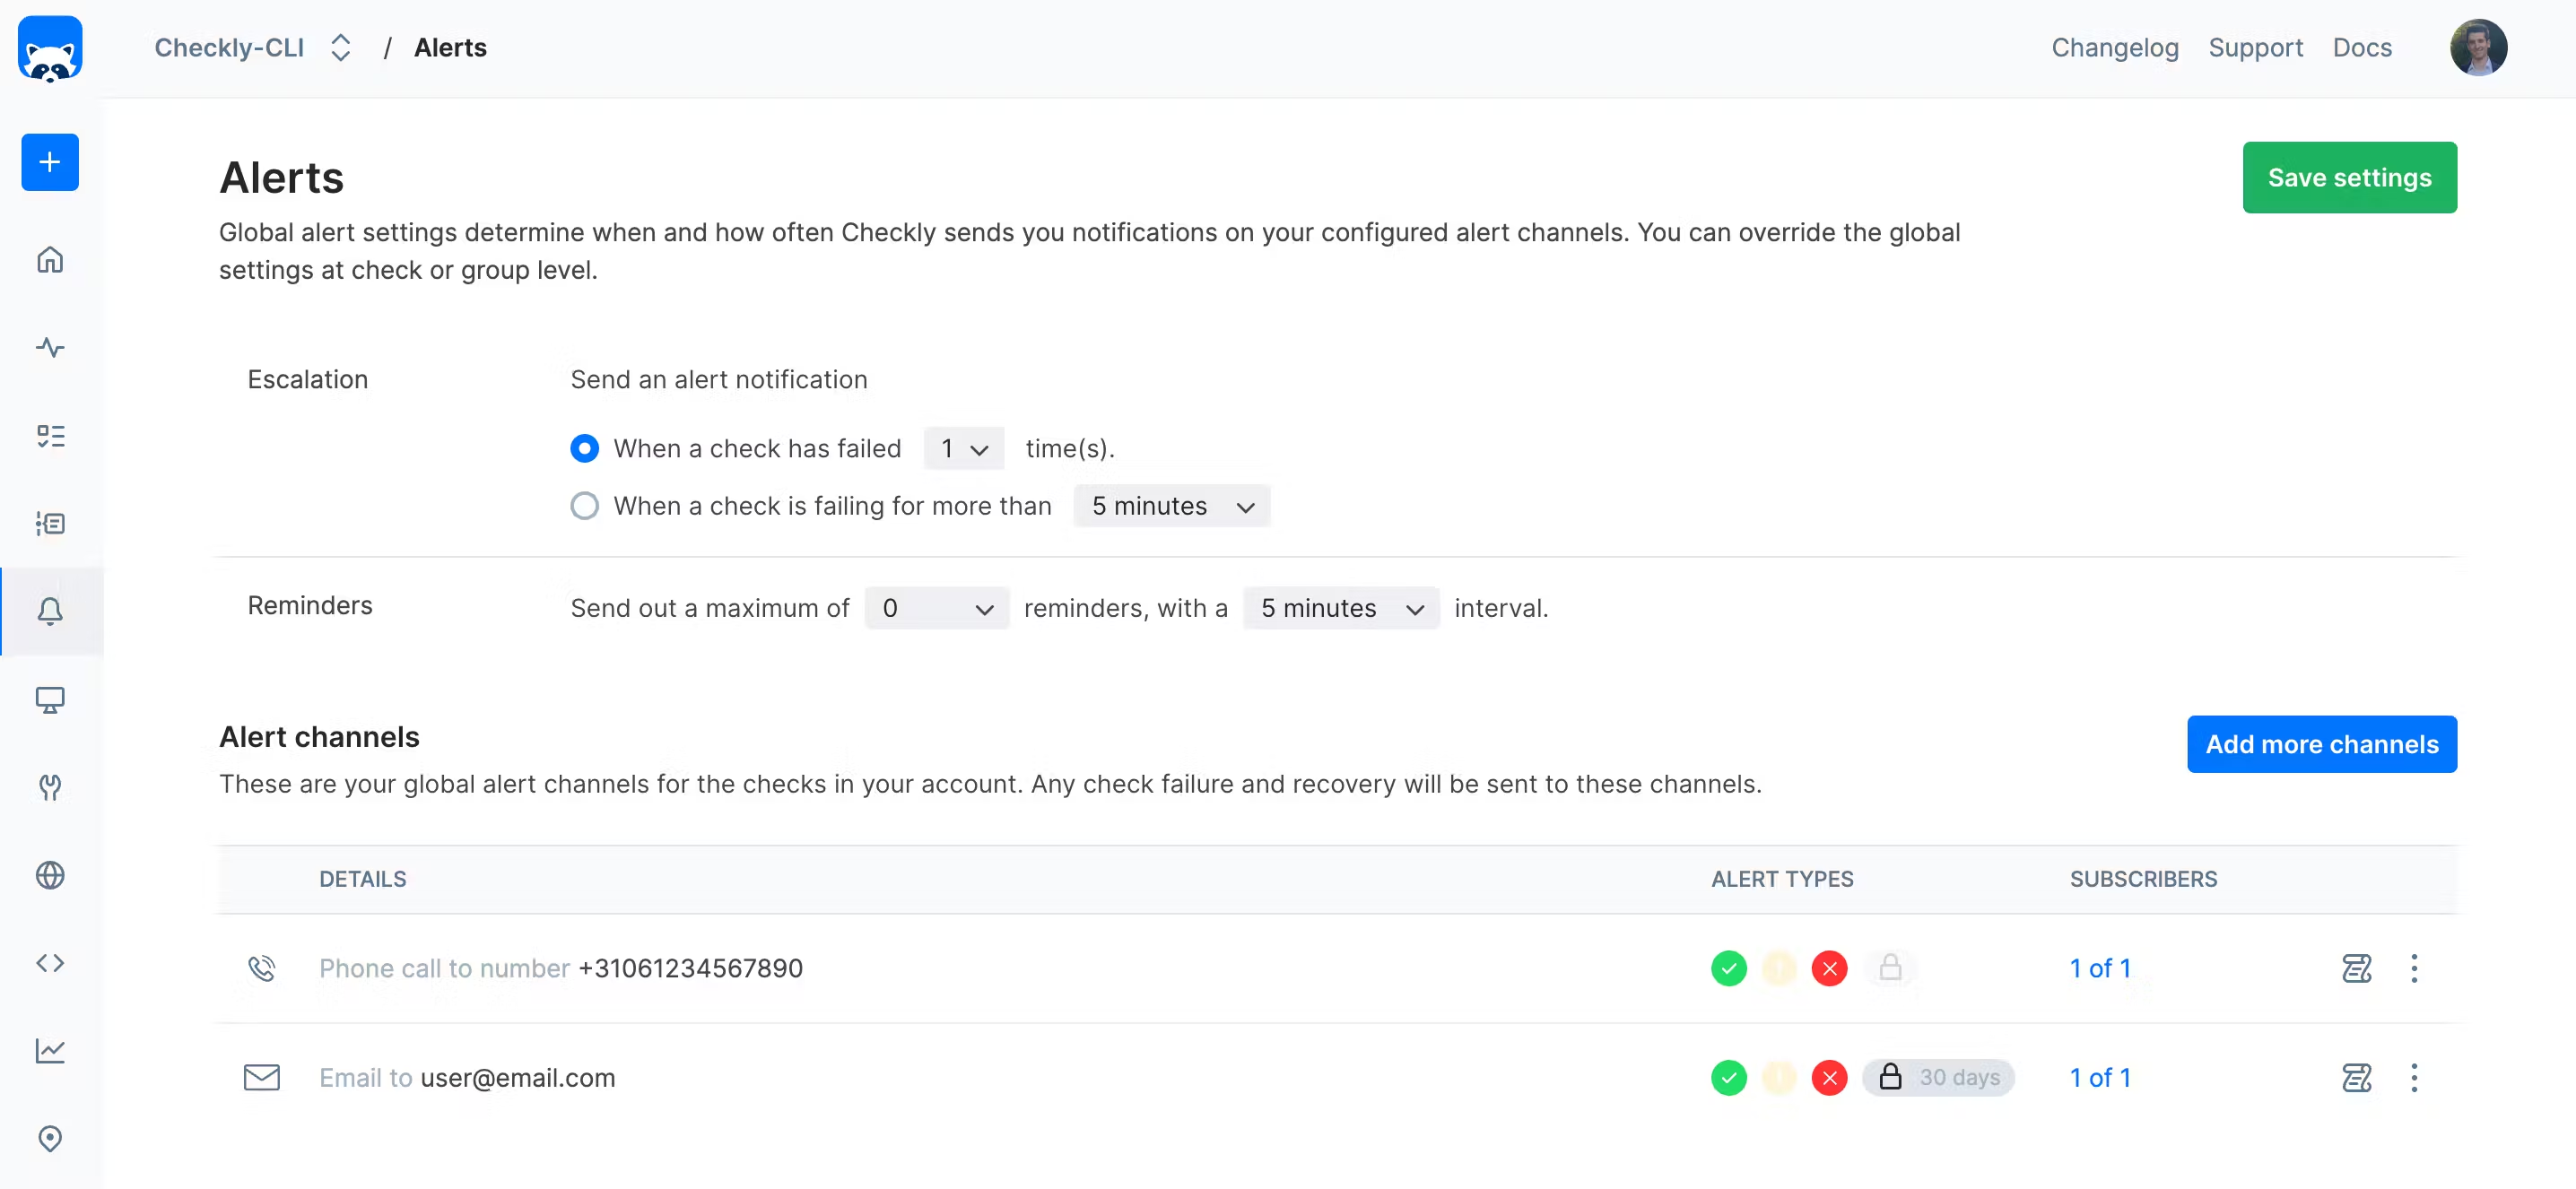Toggle green recovery alert for phone channel
This screenshot has width=2576, height=1189.
[x=1728, y=968]
